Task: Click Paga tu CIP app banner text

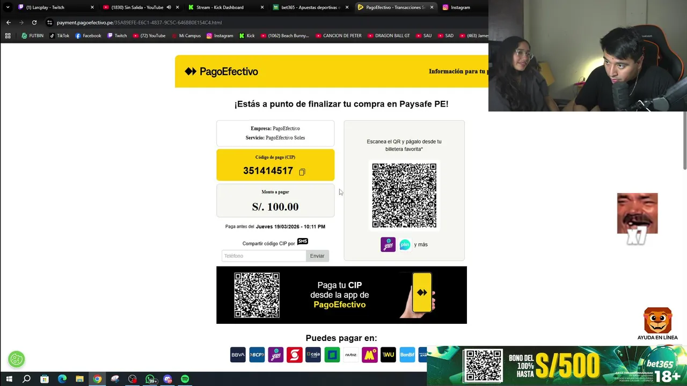Action: (x=339, y=295)
